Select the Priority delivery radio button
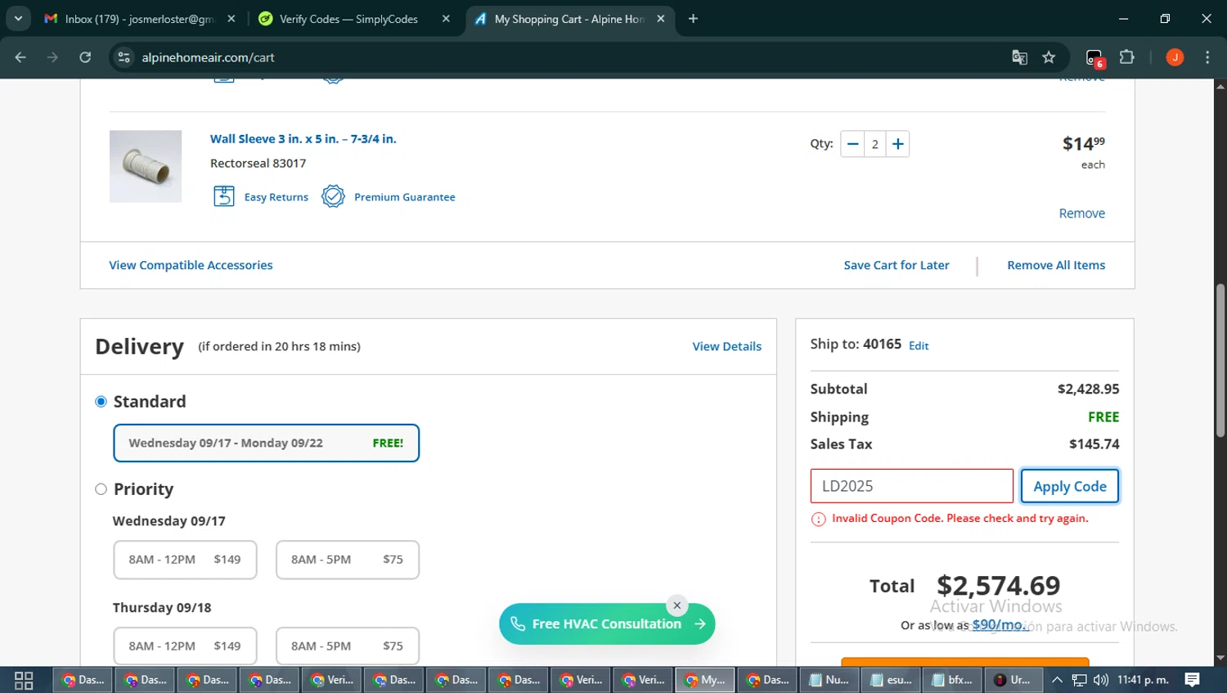The height and width of the screenshot is (693, 1227). click(x=101, y=489)
